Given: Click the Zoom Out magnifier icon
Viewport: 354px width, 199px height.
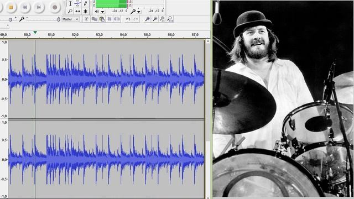Looking at the screenshot, I should coord(155,19).
